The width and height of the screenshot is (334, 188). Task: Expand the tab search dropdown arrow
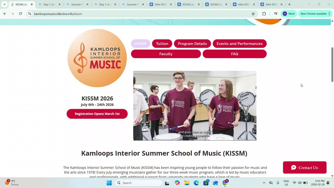(x=4, y=4)
